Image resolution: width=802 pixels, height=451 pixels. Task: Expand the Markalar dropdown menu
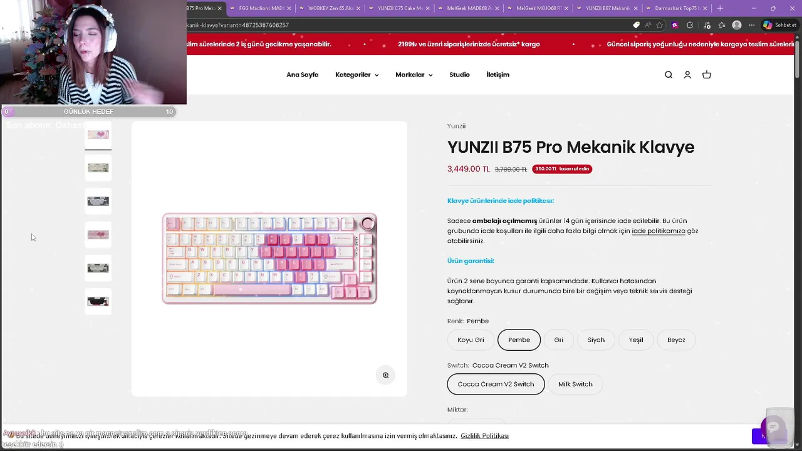414,75
